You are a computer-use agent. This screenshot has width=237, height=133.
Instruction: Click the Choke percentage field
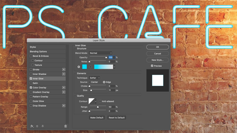[112, 86]
